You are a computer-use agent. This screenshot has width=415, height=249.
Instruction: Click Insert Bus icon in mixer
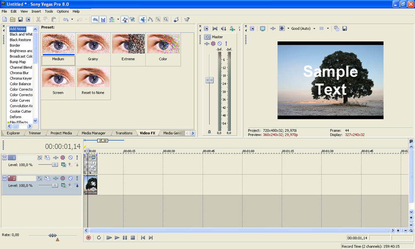click(232, 29)
